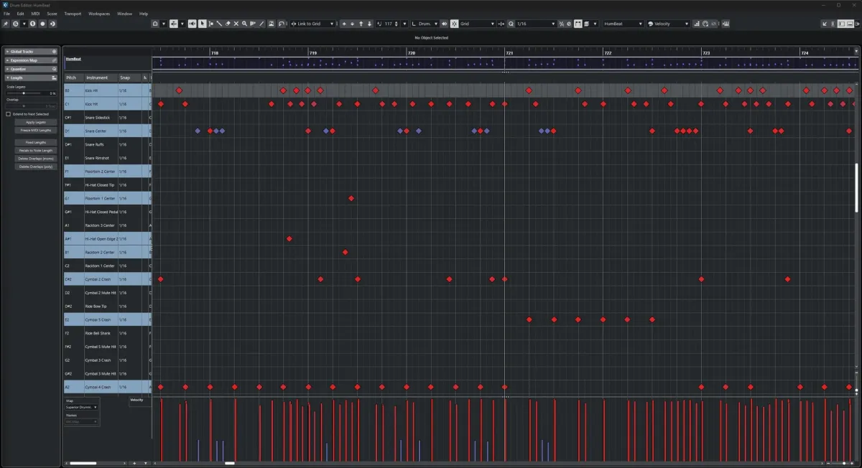
Task: Click the Freeze MIDI Lengths button
Action: tap(35, 130)
